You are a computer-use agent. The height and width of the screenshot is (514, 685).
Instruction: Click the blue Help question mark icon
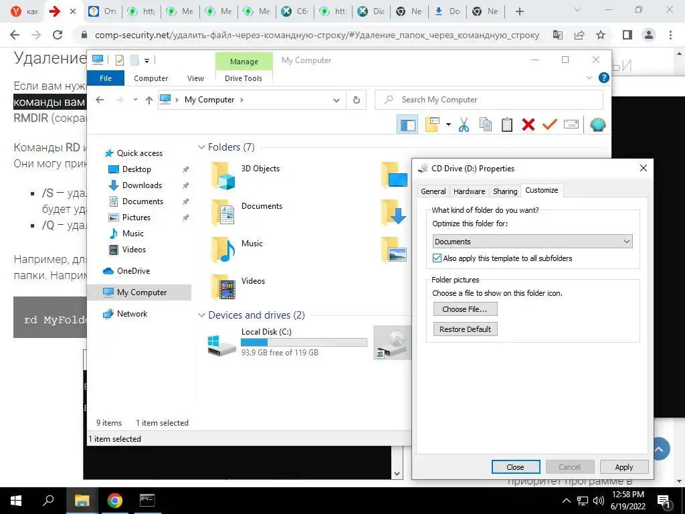coord(604,78)
